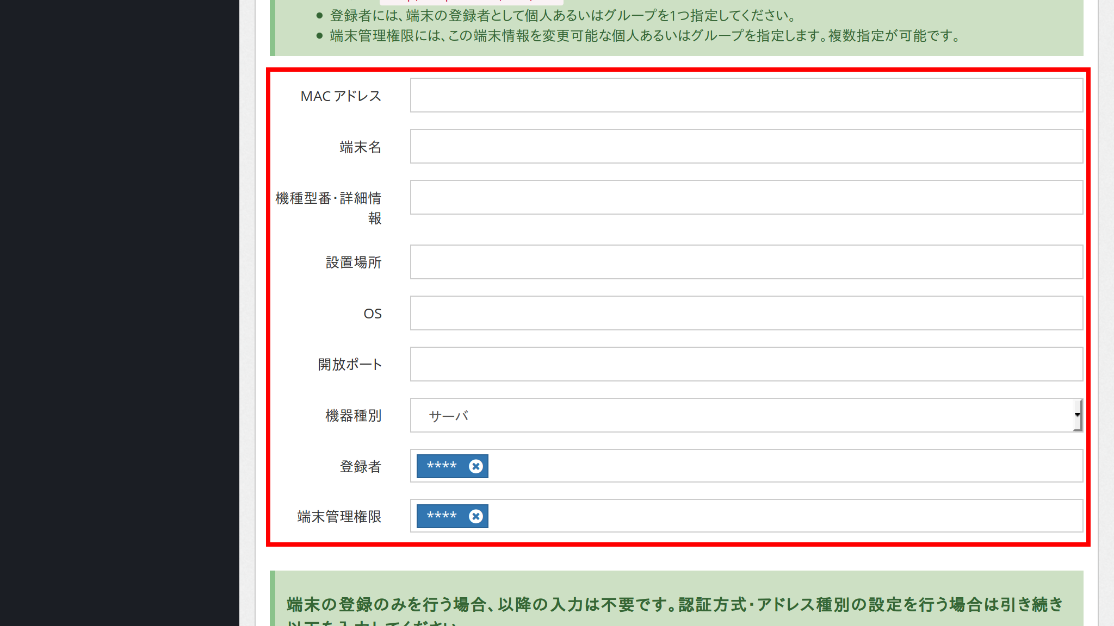
Task: Click the 登録者 label text
Action: point(361,467)
